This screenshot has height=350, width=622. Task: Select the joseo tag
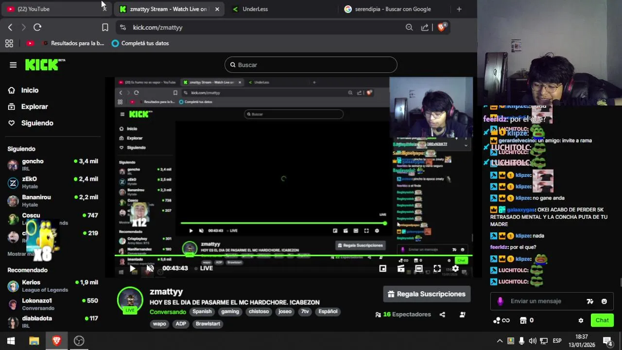coord(285,312)
